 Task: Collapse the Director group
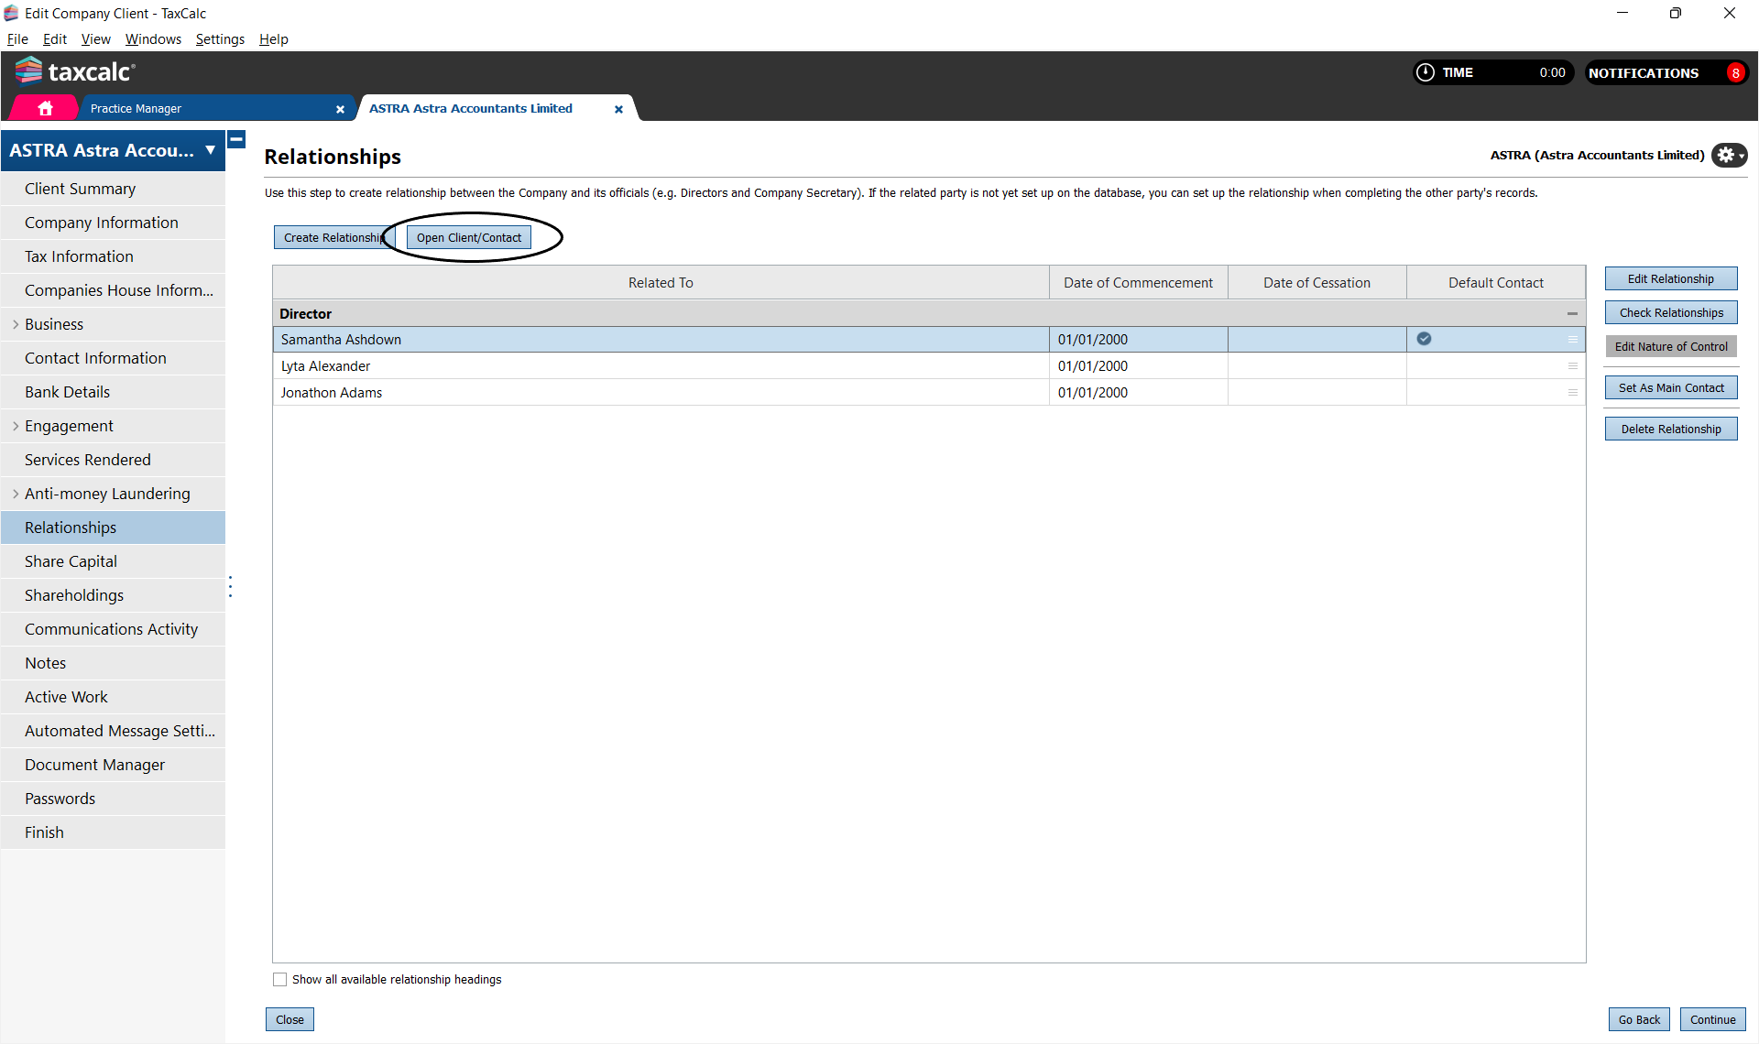(x=1572, y=314)
